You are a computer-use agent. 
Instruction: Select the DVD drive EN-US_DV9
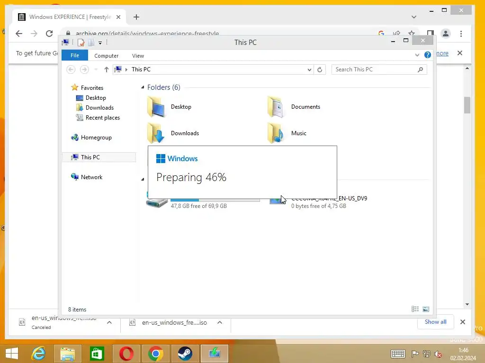pyautogui.click(x=319, y=203)
